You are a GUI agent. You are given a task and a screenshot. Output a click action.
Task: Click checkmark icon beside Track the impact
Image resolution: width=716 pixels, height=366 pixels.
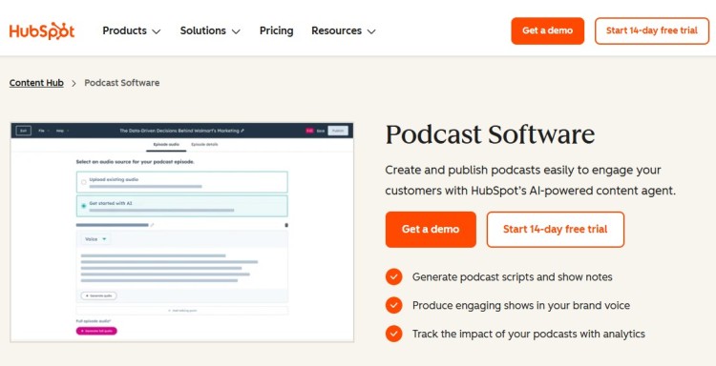[x=393, y=334]
